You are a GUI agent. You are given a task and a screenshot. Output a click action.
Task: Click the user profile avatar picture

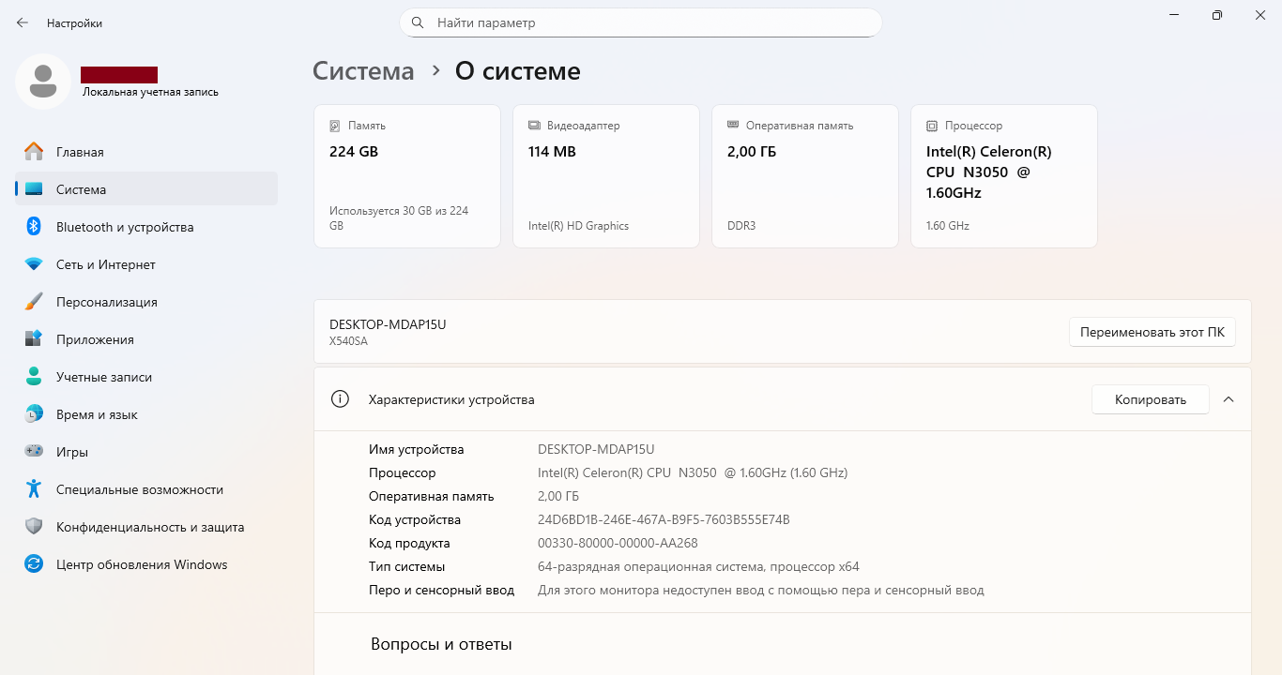click(x=43, y=82)
